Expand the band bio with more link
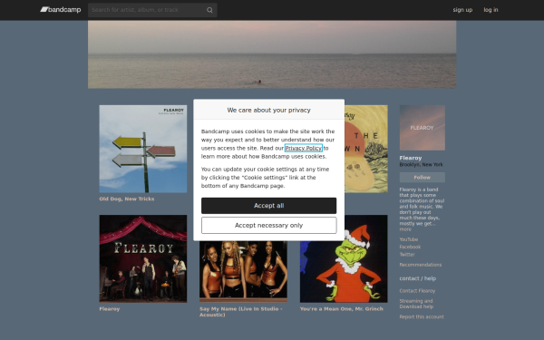544x340 pixels. click(x=405, y=229)
